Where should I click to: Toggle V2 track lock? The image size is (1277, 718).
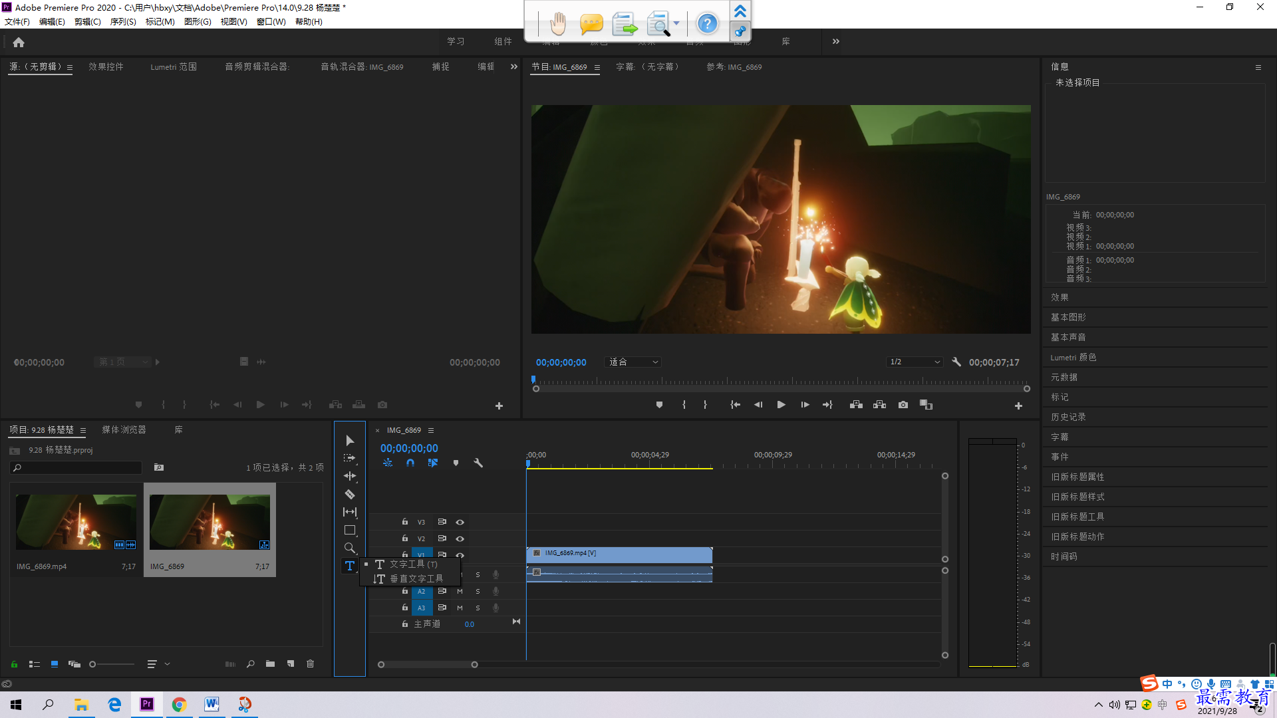404,538
